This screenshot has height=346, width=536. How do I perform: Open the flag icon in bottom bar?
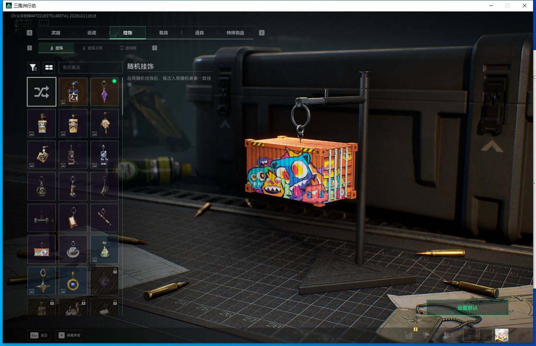click(426, 335)
